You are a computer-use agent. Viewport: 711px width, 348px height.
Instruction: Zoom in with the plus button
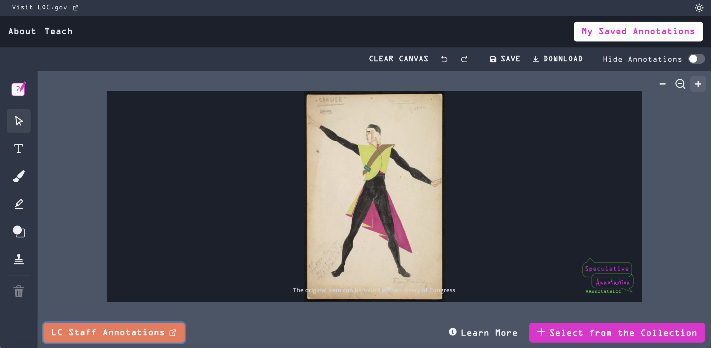pos(698,84)
